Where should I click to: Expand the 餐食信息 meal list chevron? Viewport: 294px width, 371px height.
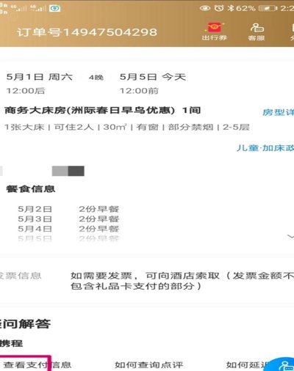[290, 236]
